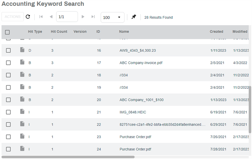The width and height of the screenshot is (252, 159).
Task: Toggle the select-all header checkbox
Action: (x=7, y=32)
